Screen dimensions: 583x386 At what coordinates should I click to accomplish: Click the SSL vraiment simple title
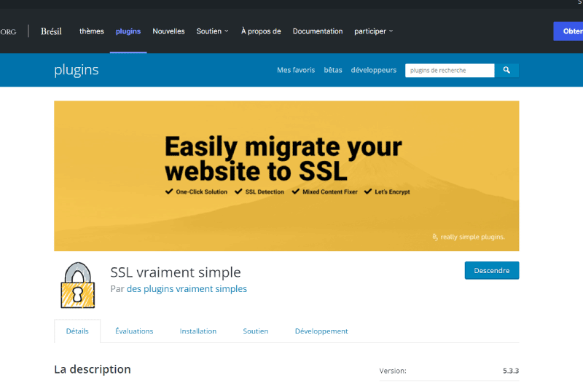(176, 272)
